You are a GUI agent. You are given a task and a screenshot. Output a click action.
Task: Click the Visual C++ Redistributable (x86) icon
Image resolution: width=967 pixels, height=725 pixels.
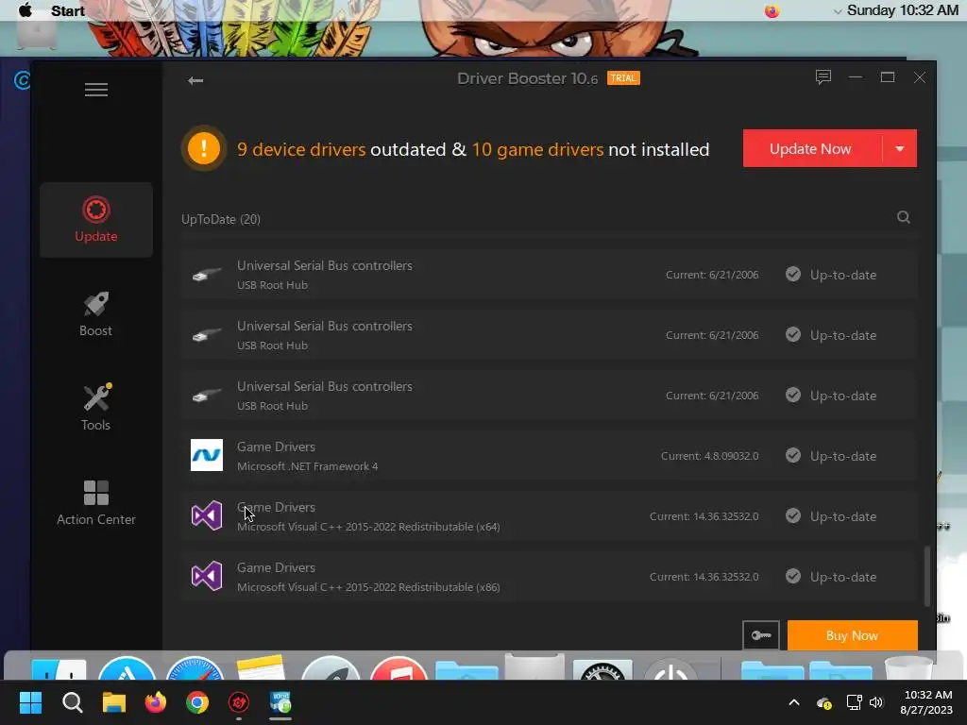207,576
